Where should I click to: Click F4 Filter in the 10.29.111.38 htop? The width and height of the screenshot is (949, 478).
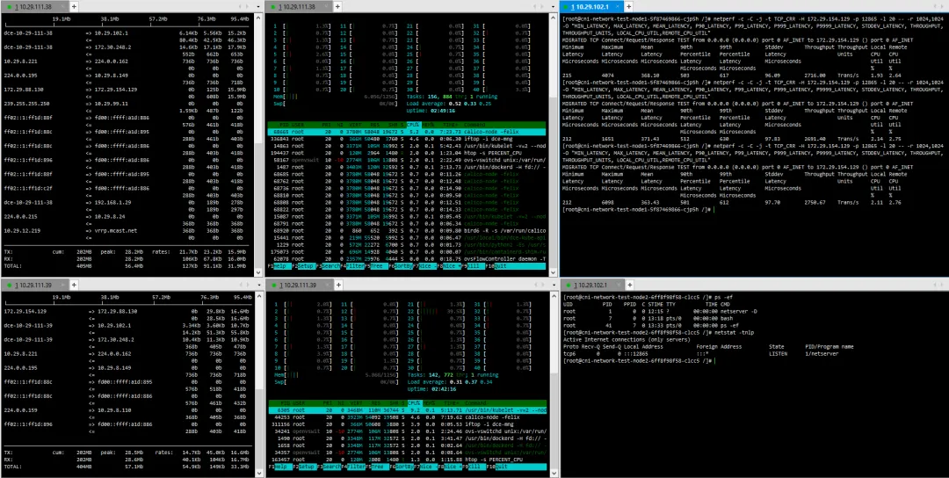coord(353,265)
